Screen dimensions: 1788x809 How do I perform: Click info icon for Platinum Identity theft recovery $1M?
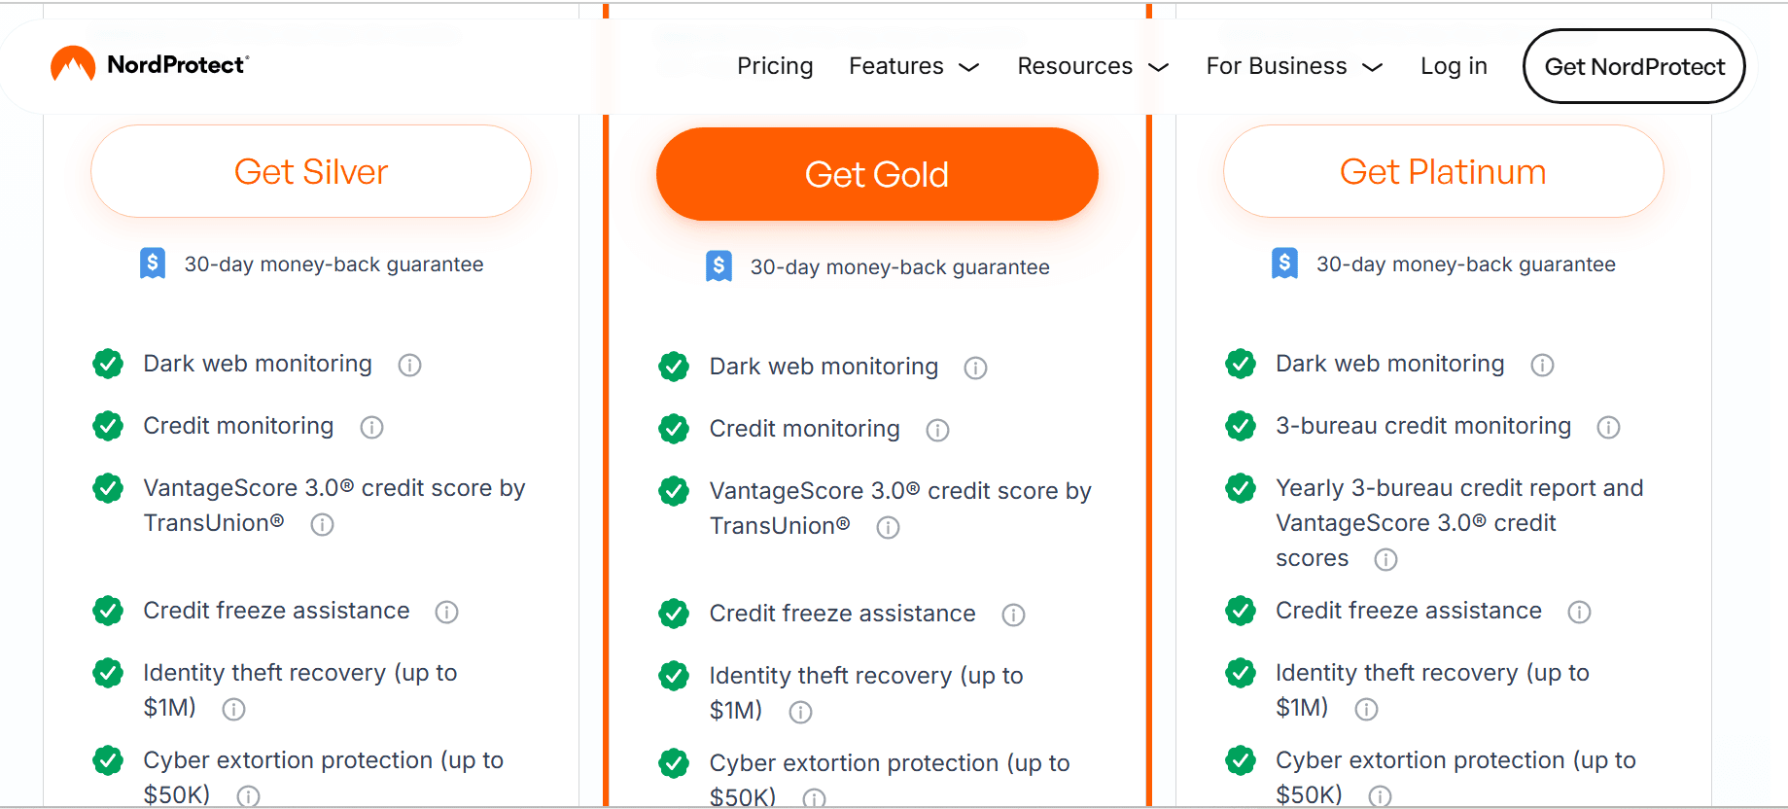(x=1366, y=710)
